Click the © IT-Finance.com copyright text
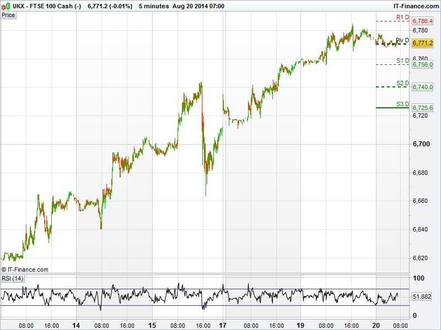The height and width of the screenshot is (330, 441). tap(25, 269)
